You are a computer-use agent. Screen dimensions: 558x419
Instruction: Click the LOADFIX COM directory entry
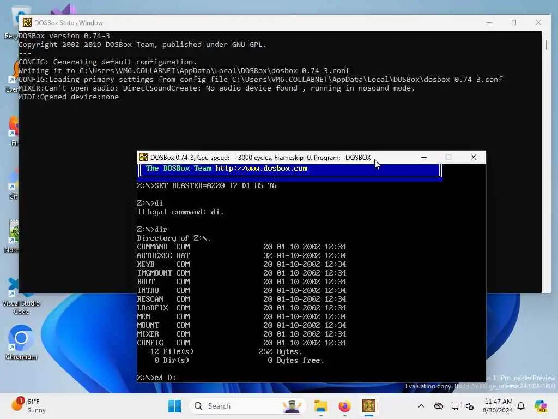tap(241, 308)
